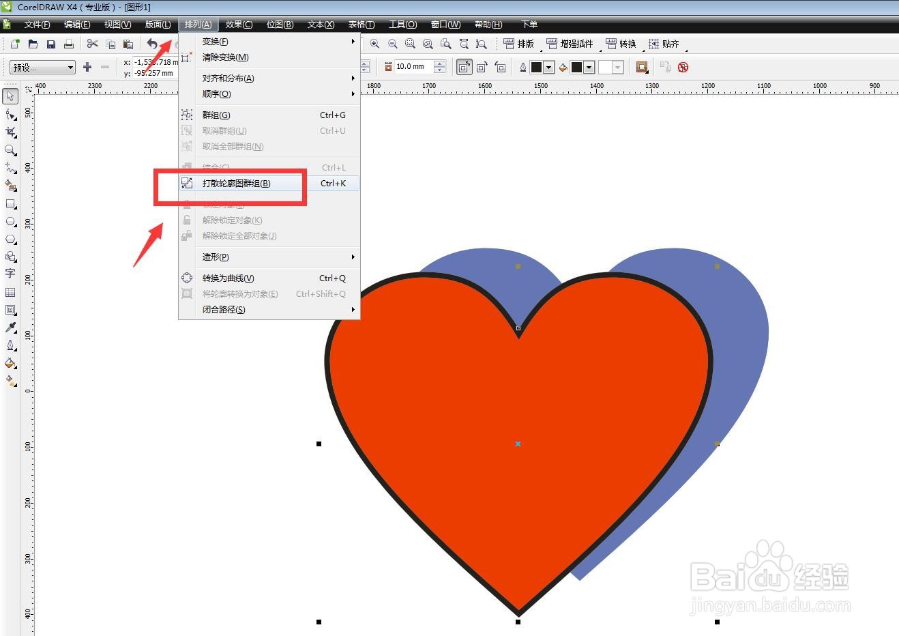Click the Print icon
899x636 pixels.
click(68, 44)
